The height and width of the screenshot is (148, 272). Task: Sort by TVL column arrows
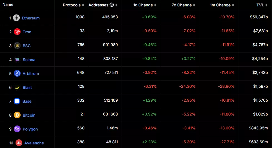(x=266, y=5)
